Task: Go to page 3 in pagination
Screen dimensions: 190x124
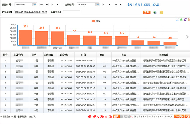Action: [x=141, y=117]
